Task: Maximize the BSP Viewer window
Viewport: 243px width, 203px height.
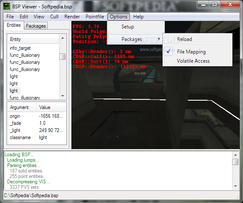Action: (215, 4)
